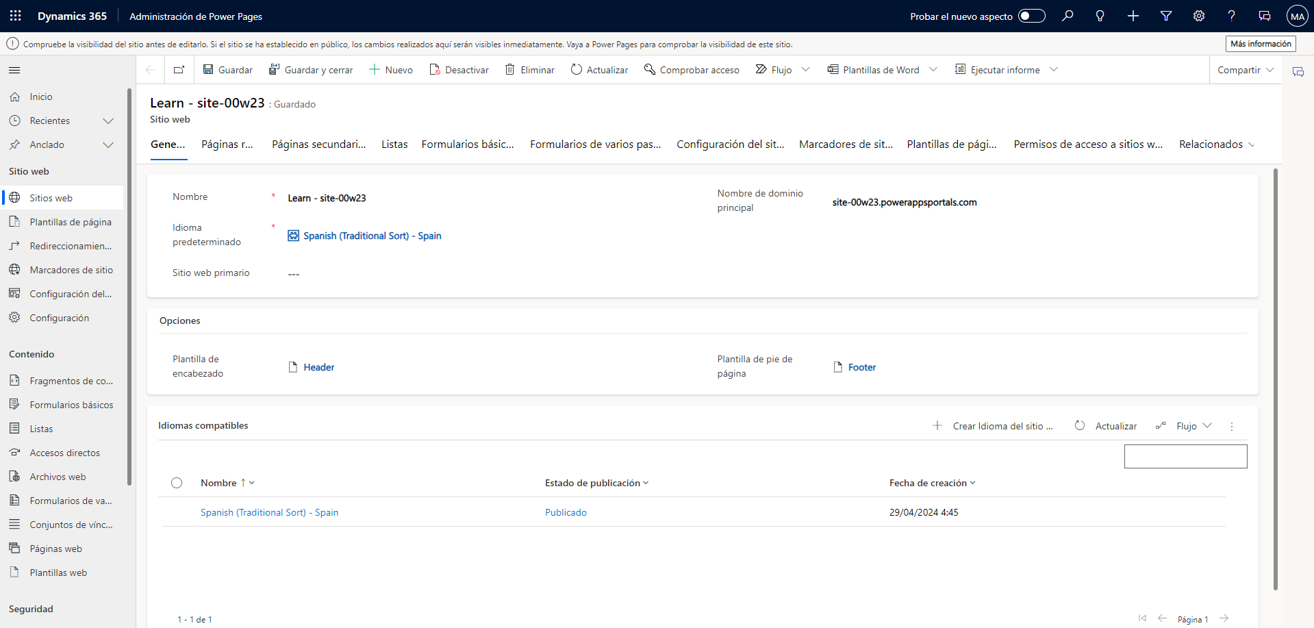Switch to the Páginas secundari... tab
1314x628 pixels.
(x=319, y=145)
